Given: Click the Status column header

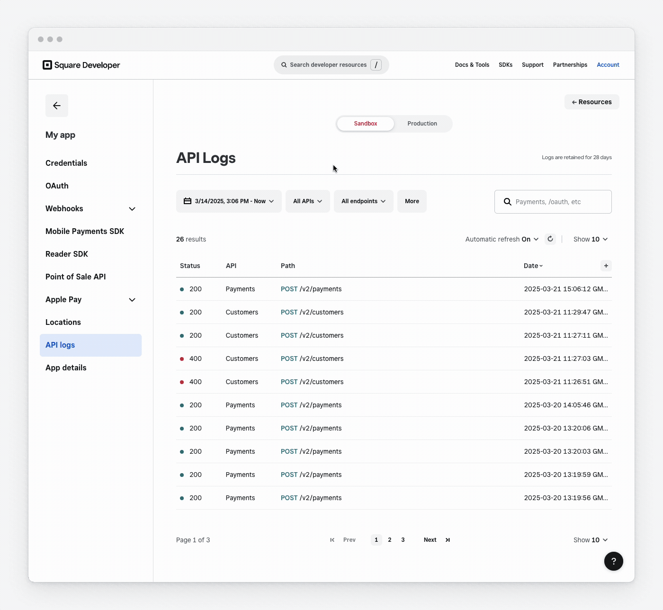Looking at the screenshot, I should [190, 266].
